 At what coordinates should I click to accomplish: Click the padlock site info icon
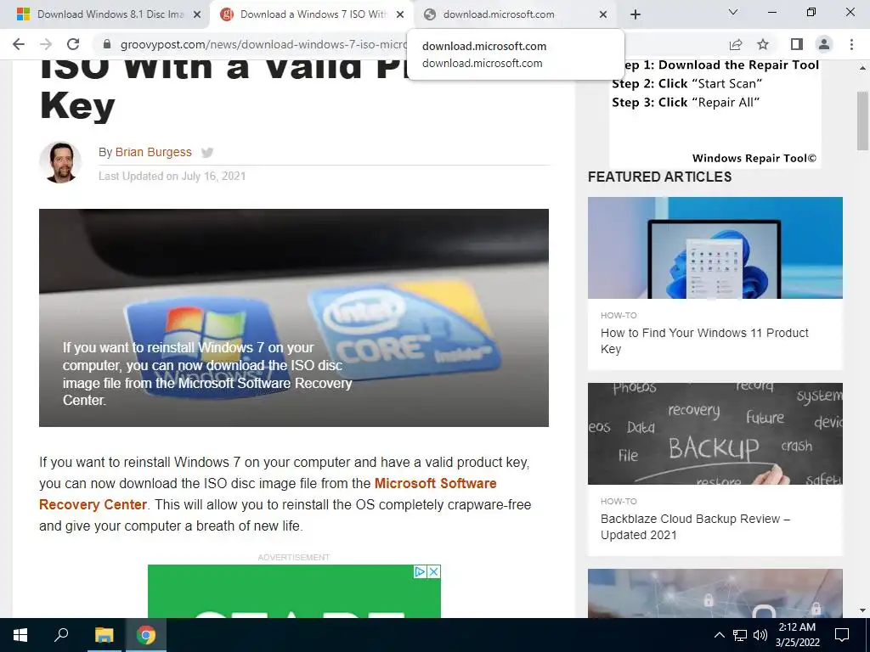[107, 44]
